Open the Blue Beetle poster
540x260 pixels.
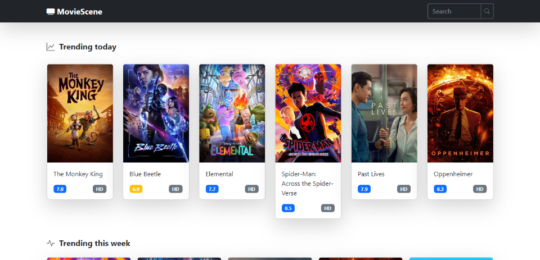pos(156,113)
